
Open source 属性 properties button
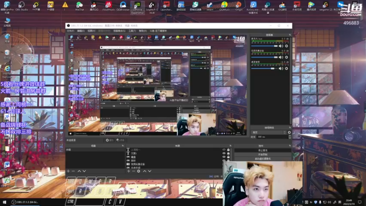coord(109,140)
